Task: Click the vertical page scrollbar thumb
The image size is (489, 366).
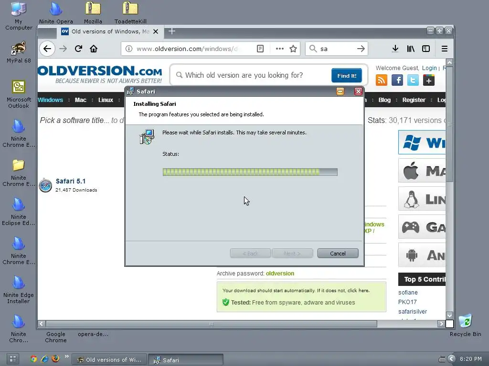Action: (x=449, y=124)
